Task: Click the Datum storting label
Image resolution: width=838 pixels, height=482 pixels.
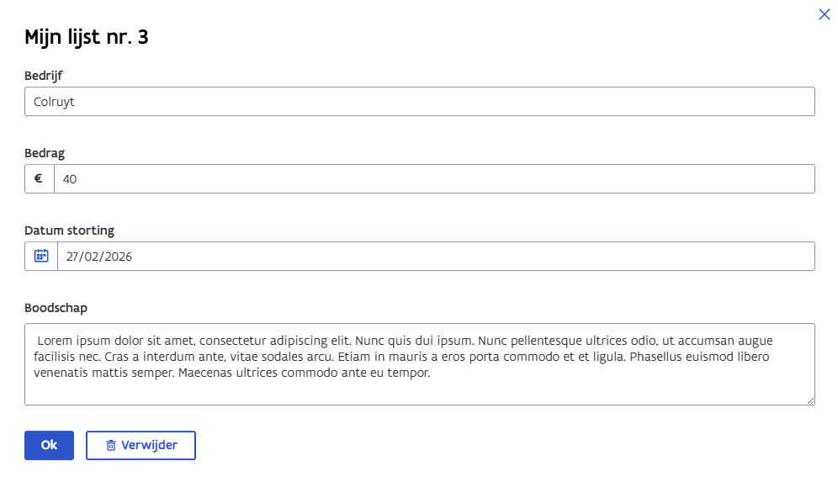Action: tap(69, 230)
